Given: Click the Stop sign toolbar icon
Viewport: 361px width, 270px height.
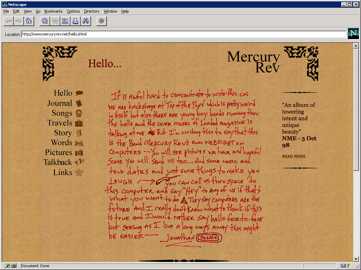Looking at the screenshot, I should (101, 21).
